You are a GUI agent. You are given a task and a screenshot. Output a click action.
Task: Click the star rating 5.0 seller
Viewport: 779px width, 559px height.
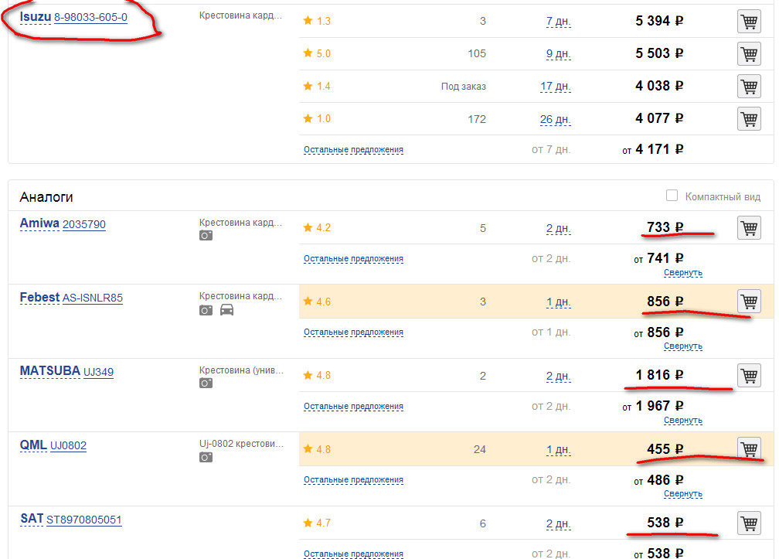click(317, 53)
